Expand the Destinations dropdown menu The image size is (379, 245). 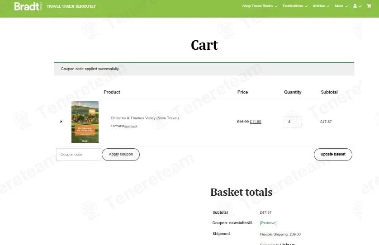coord(295,6)
